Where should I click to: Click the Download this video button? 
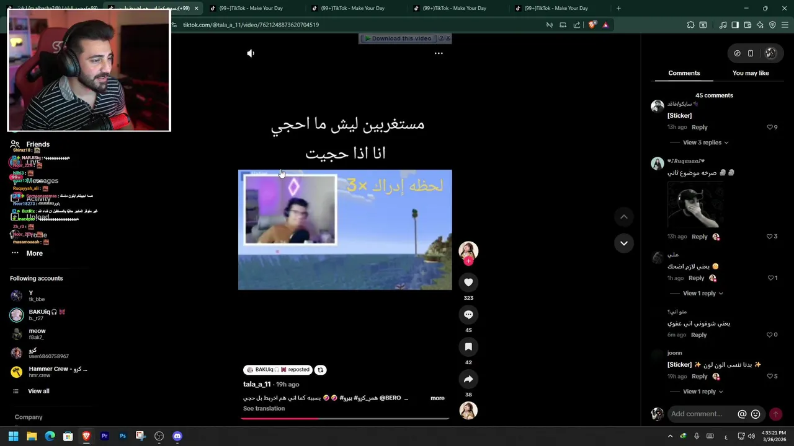pos(398,38)
